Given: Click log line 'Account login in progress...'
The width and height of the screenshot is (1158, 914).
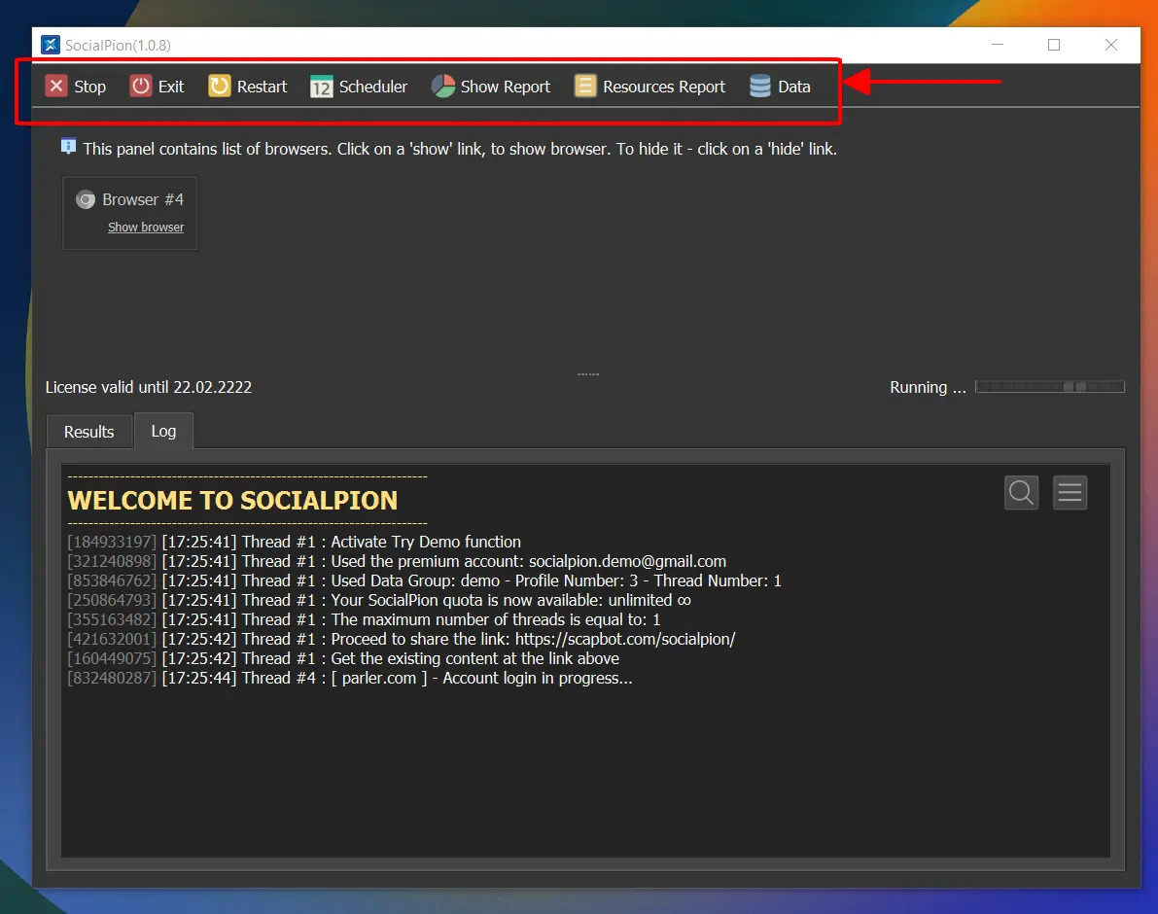Looking at the screenshot, I should tap(350, 678).
